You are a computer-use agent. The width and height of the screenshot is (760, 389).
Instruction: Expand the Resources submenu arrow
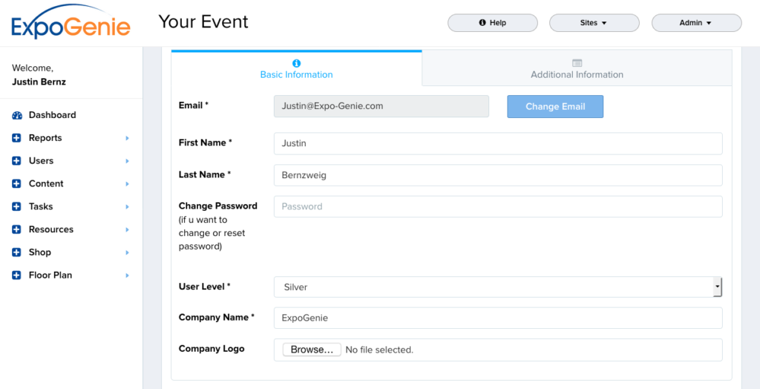click(127, 230)
